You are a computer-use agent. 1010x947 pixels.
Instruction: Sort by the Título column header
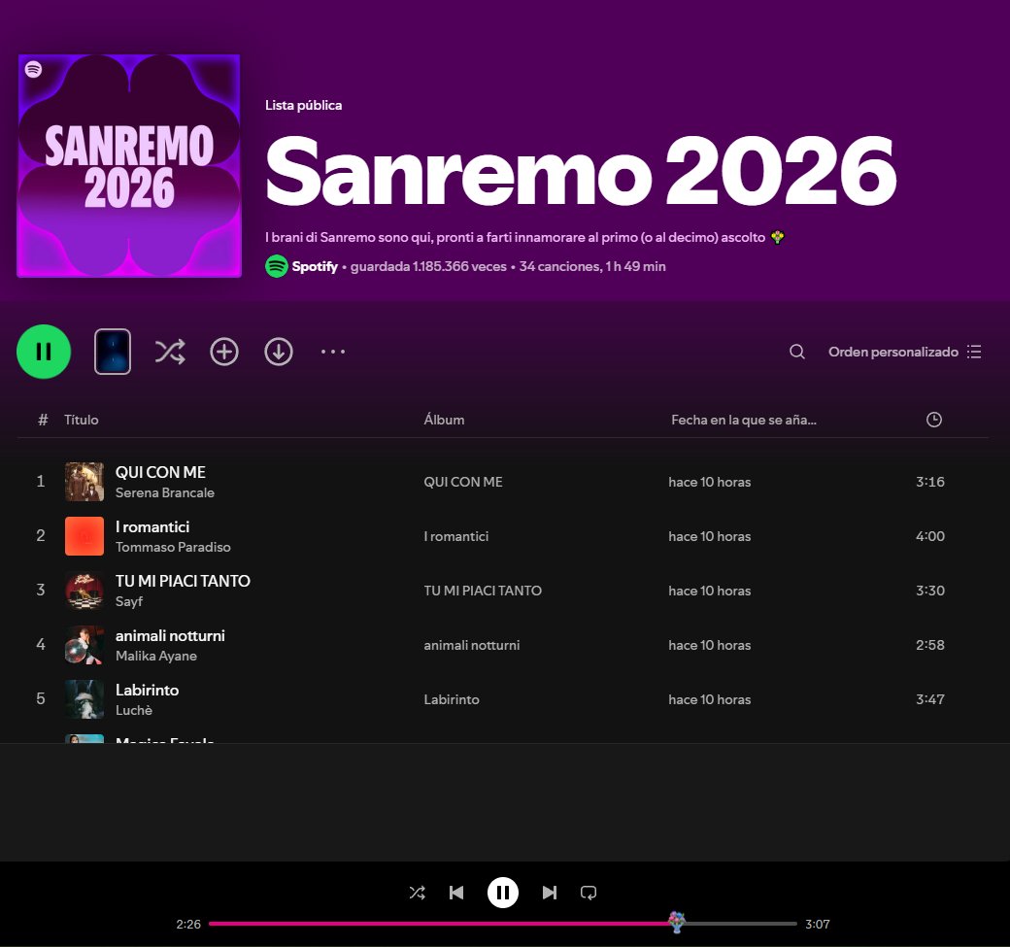click(x=82, y=420)
